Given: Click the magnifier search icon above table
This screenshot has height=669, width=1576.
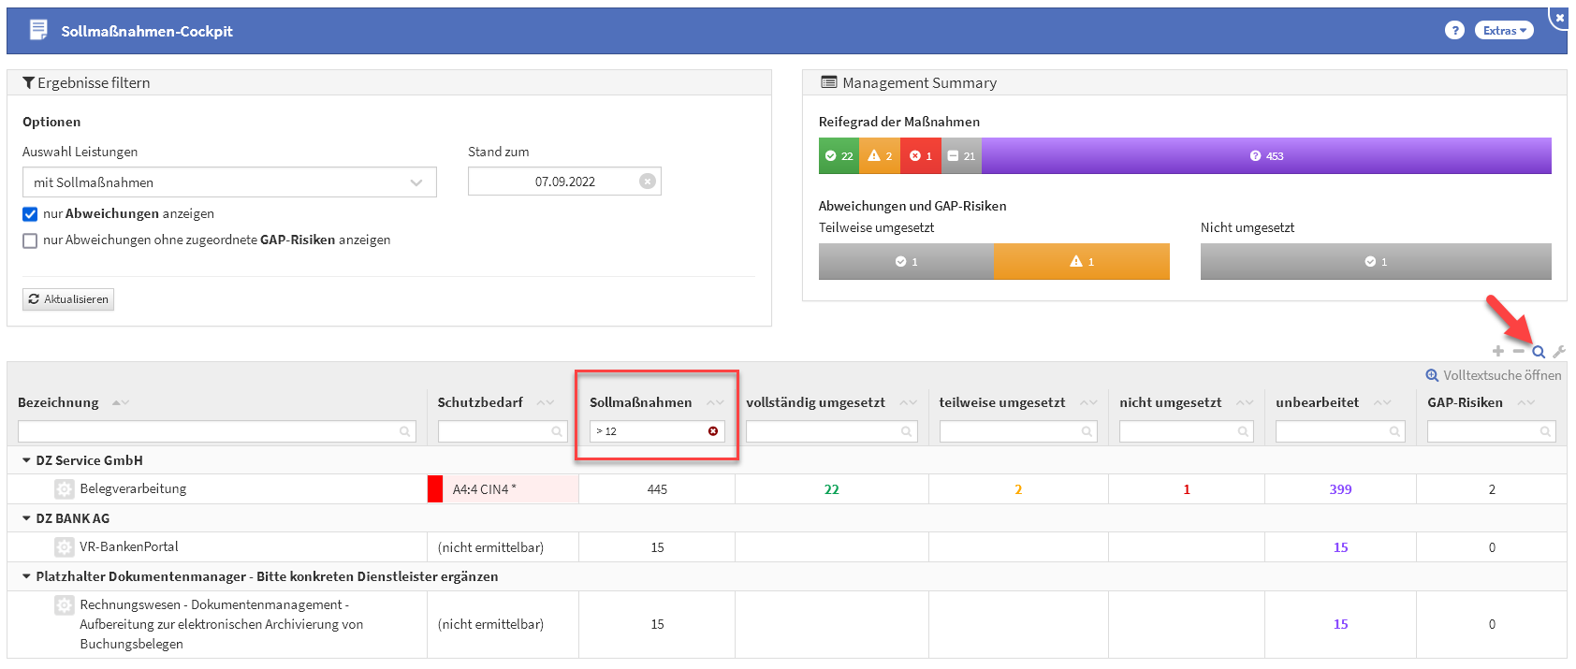Looking at the screenshot, I should pos(1539,353).
